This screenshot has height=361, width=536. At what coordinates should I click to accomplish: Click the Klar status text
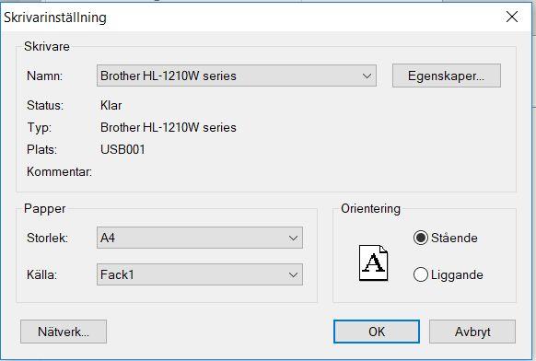point(111,105)
